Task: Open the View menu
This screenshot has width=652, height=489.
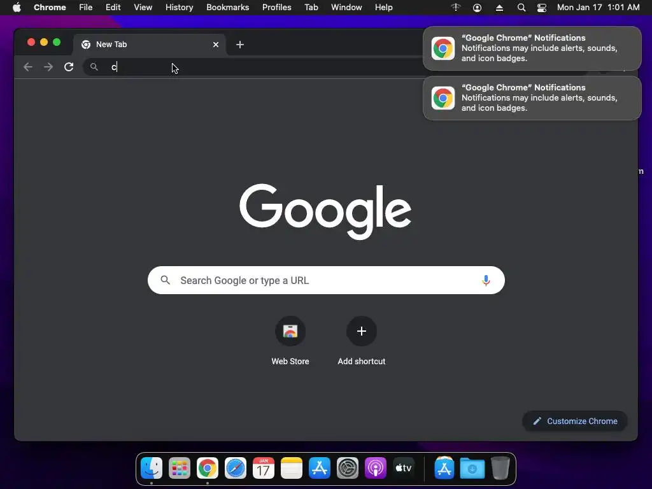Action: coord(143,8)
